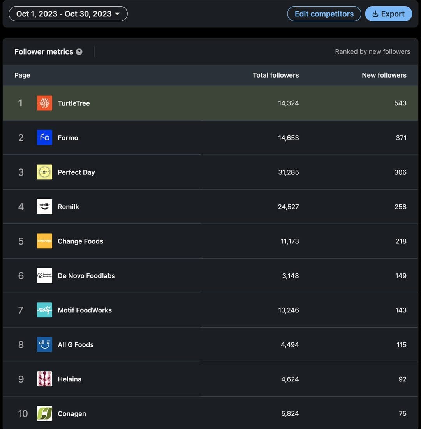
Task: Select De Novo Foodlabs' new followers 149
Action: point(401,275)
